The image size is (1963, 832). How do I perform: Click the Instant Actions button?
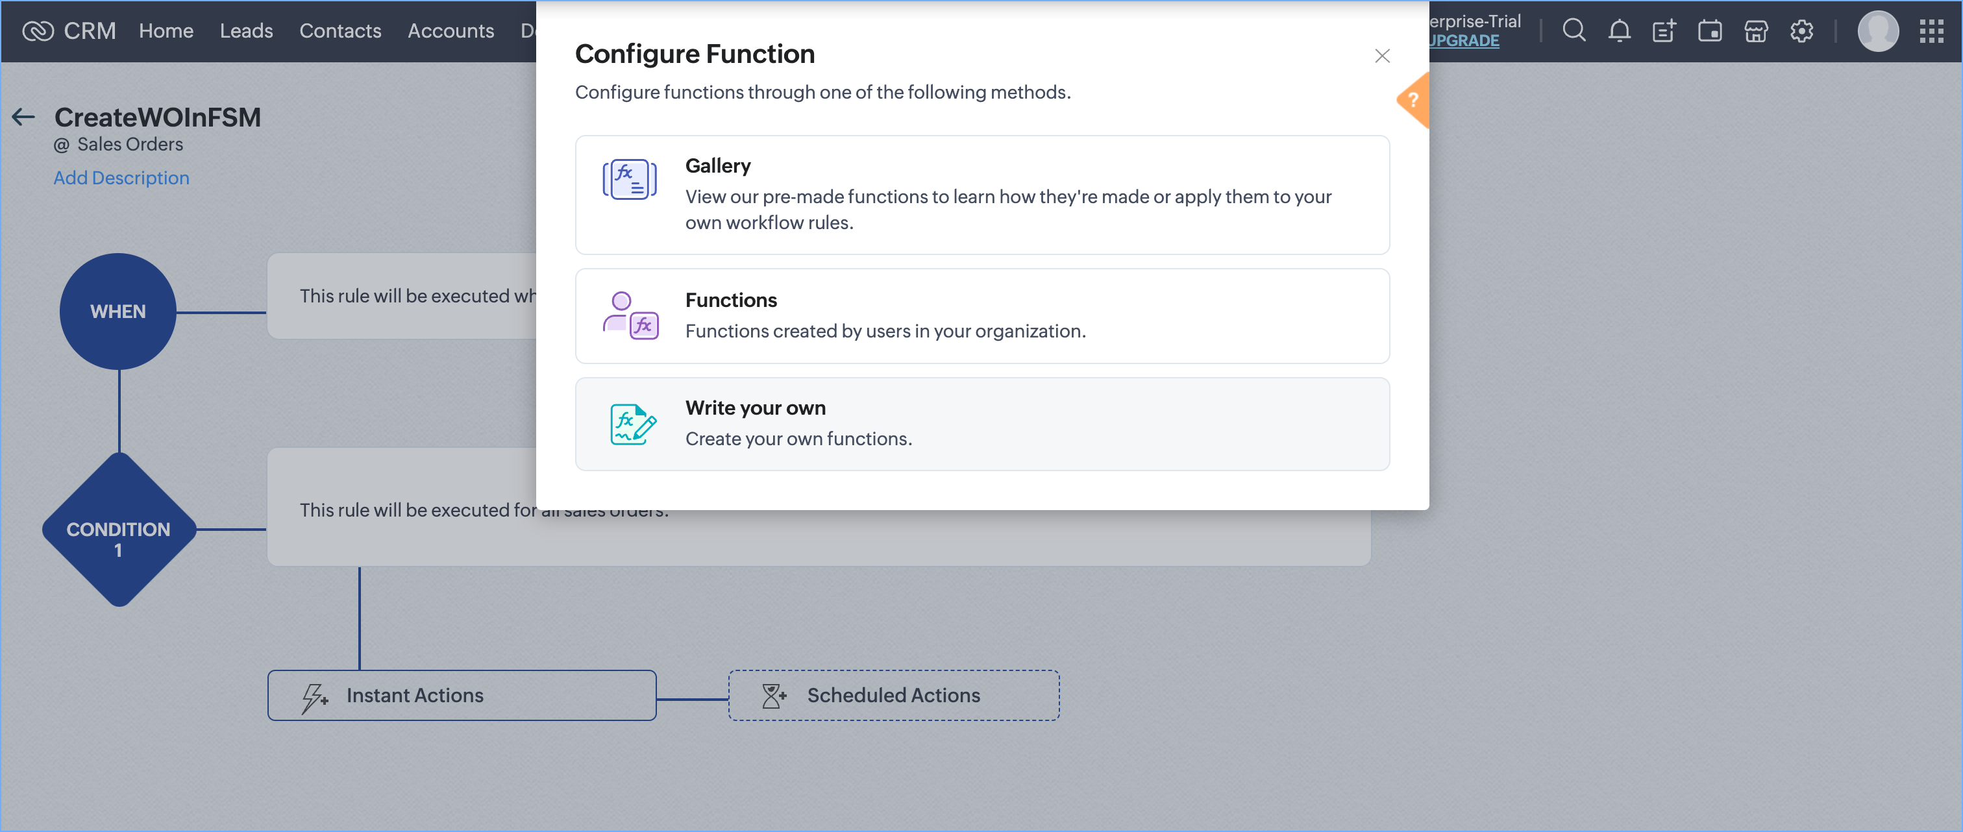461,695
